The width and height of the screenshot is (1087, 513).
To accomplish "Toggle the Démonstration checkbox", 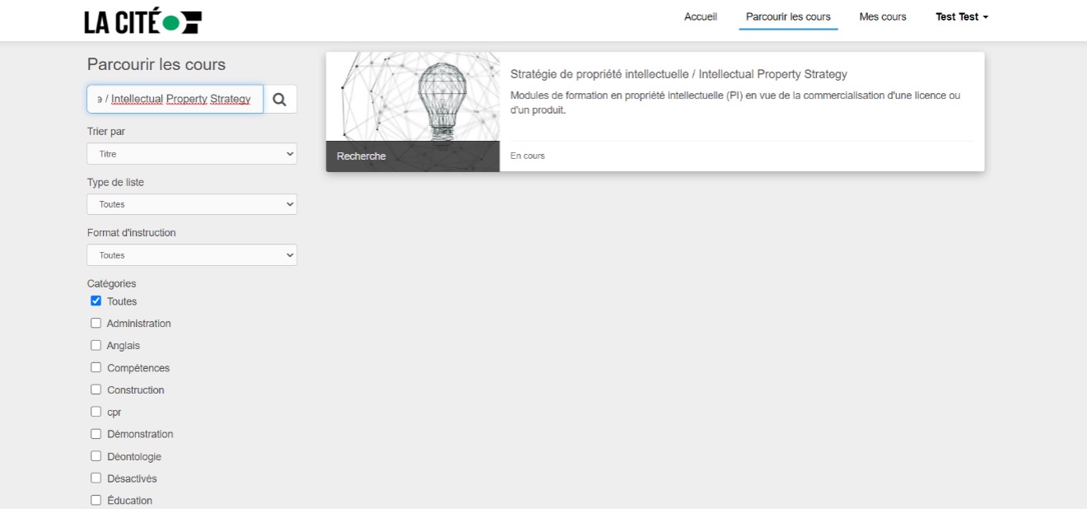I will pos(96,434).
